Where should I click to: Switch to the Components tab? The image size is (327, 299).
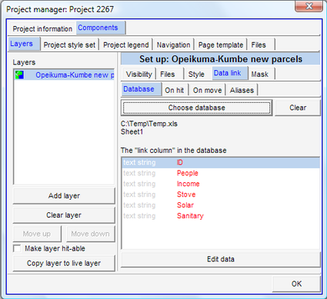tap(101, 28)
